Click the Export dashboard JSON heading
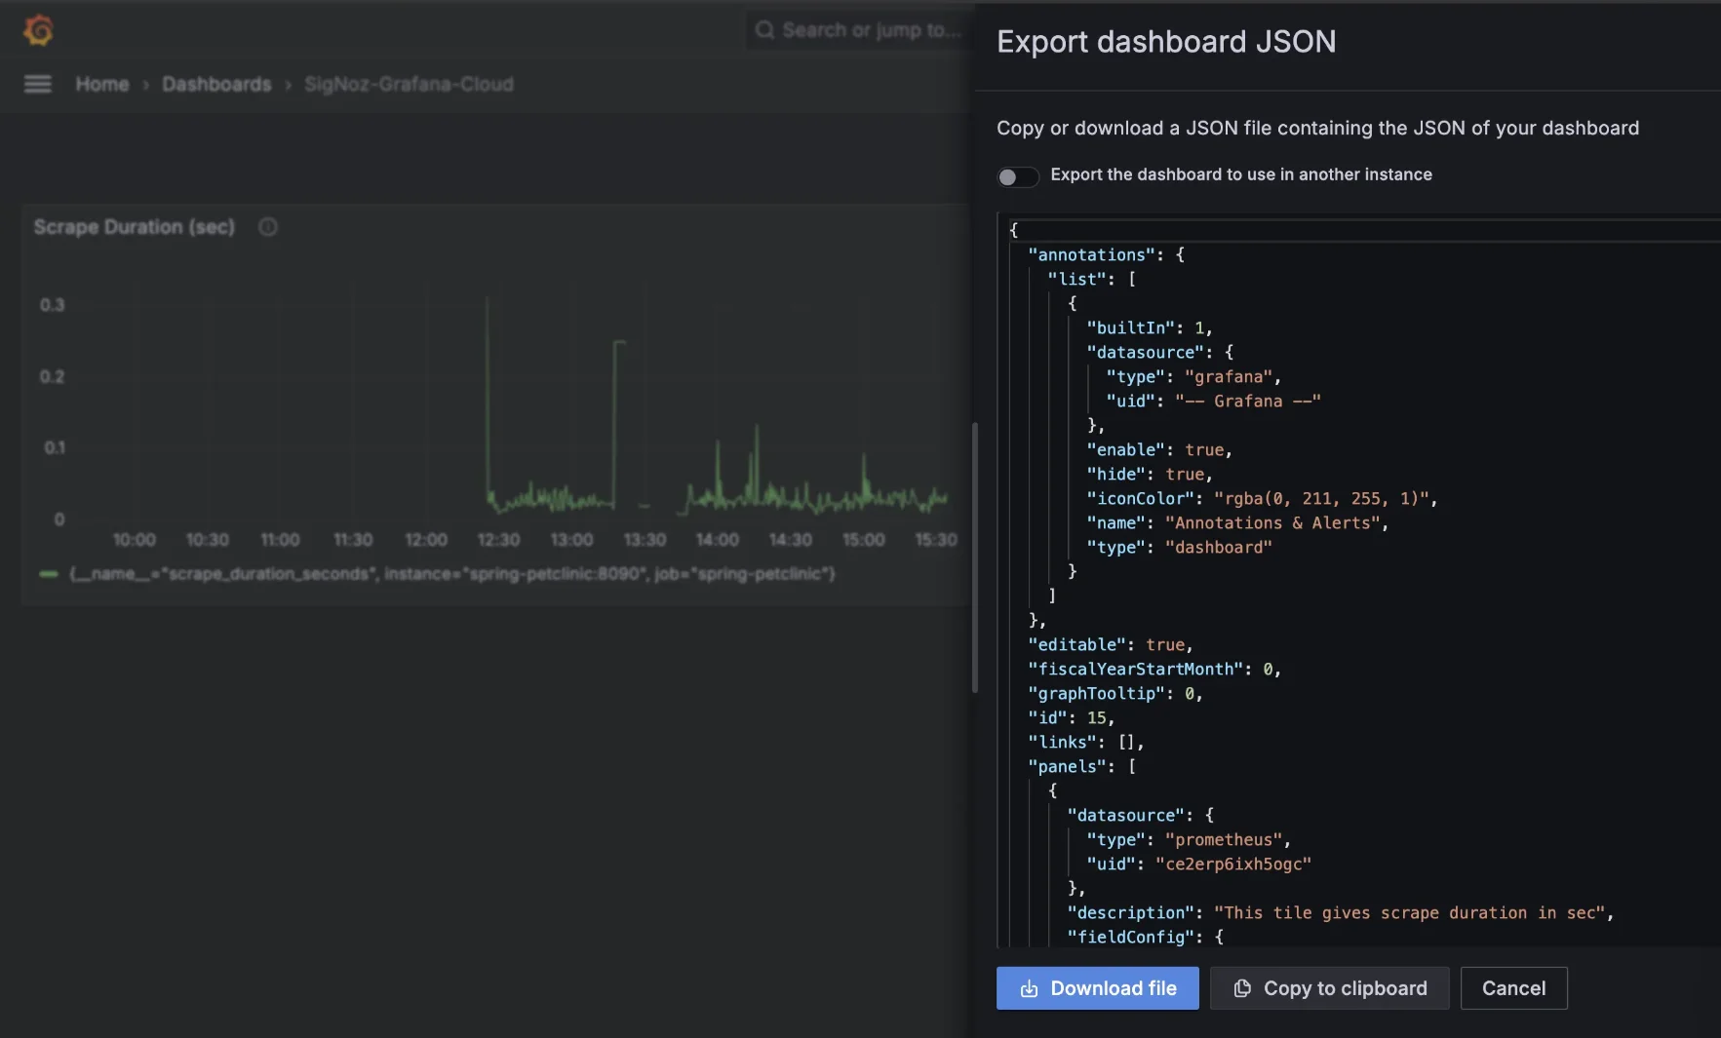1721x1038 pixels. pyautogui.click(x=1166, y=42)
